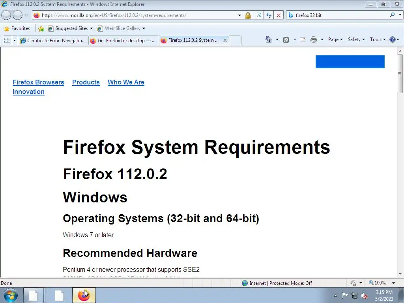Open Products link

86,82
